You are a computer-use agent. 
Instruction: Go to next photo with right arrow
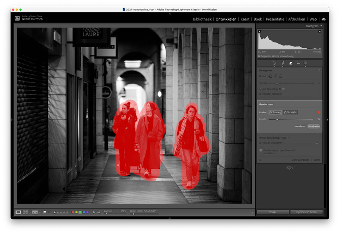click(x=99, y=212)
